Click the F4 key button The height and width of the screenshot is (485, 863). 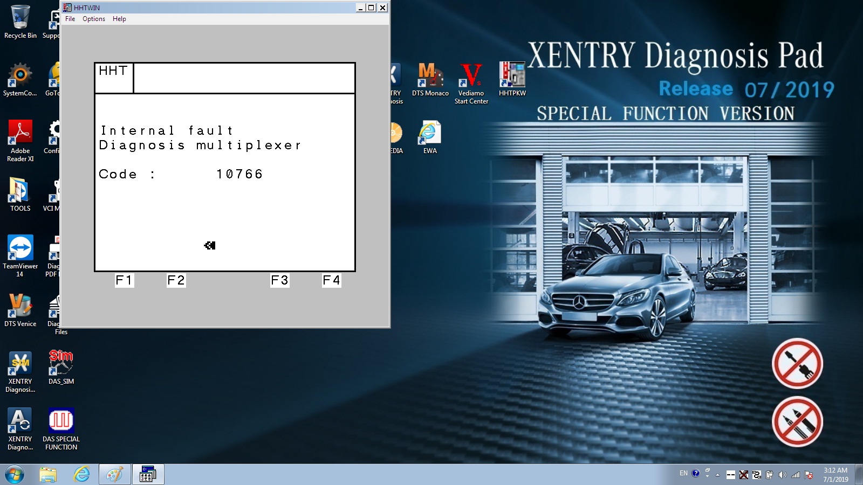[331, 280]
